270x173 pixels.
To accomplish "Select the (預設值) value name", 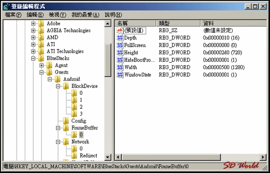I will coord(135,31).
